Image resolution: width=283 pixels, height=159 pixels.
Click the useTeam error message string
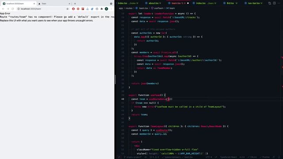point(190,107)
